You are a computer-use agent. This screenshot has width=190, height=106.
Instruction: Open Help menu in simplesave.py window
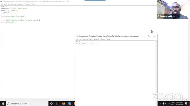point(108,39)
